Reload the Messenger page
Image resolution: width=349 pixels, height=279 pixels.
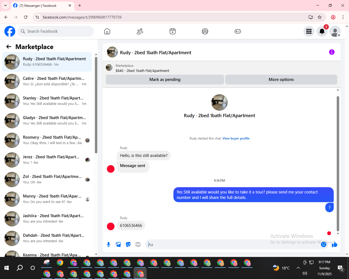(x=26, y=17)
